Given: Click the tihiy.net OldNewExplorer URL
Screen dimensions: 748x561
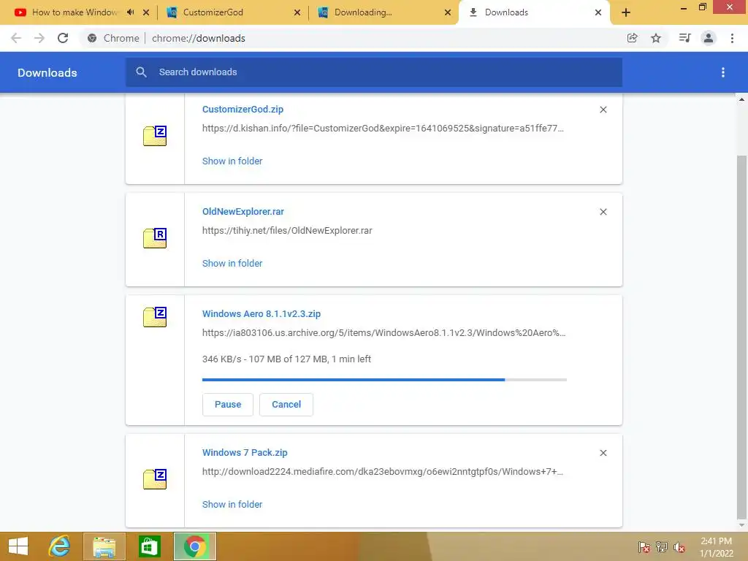Looking at the screenshot, I should click(287, 230).
